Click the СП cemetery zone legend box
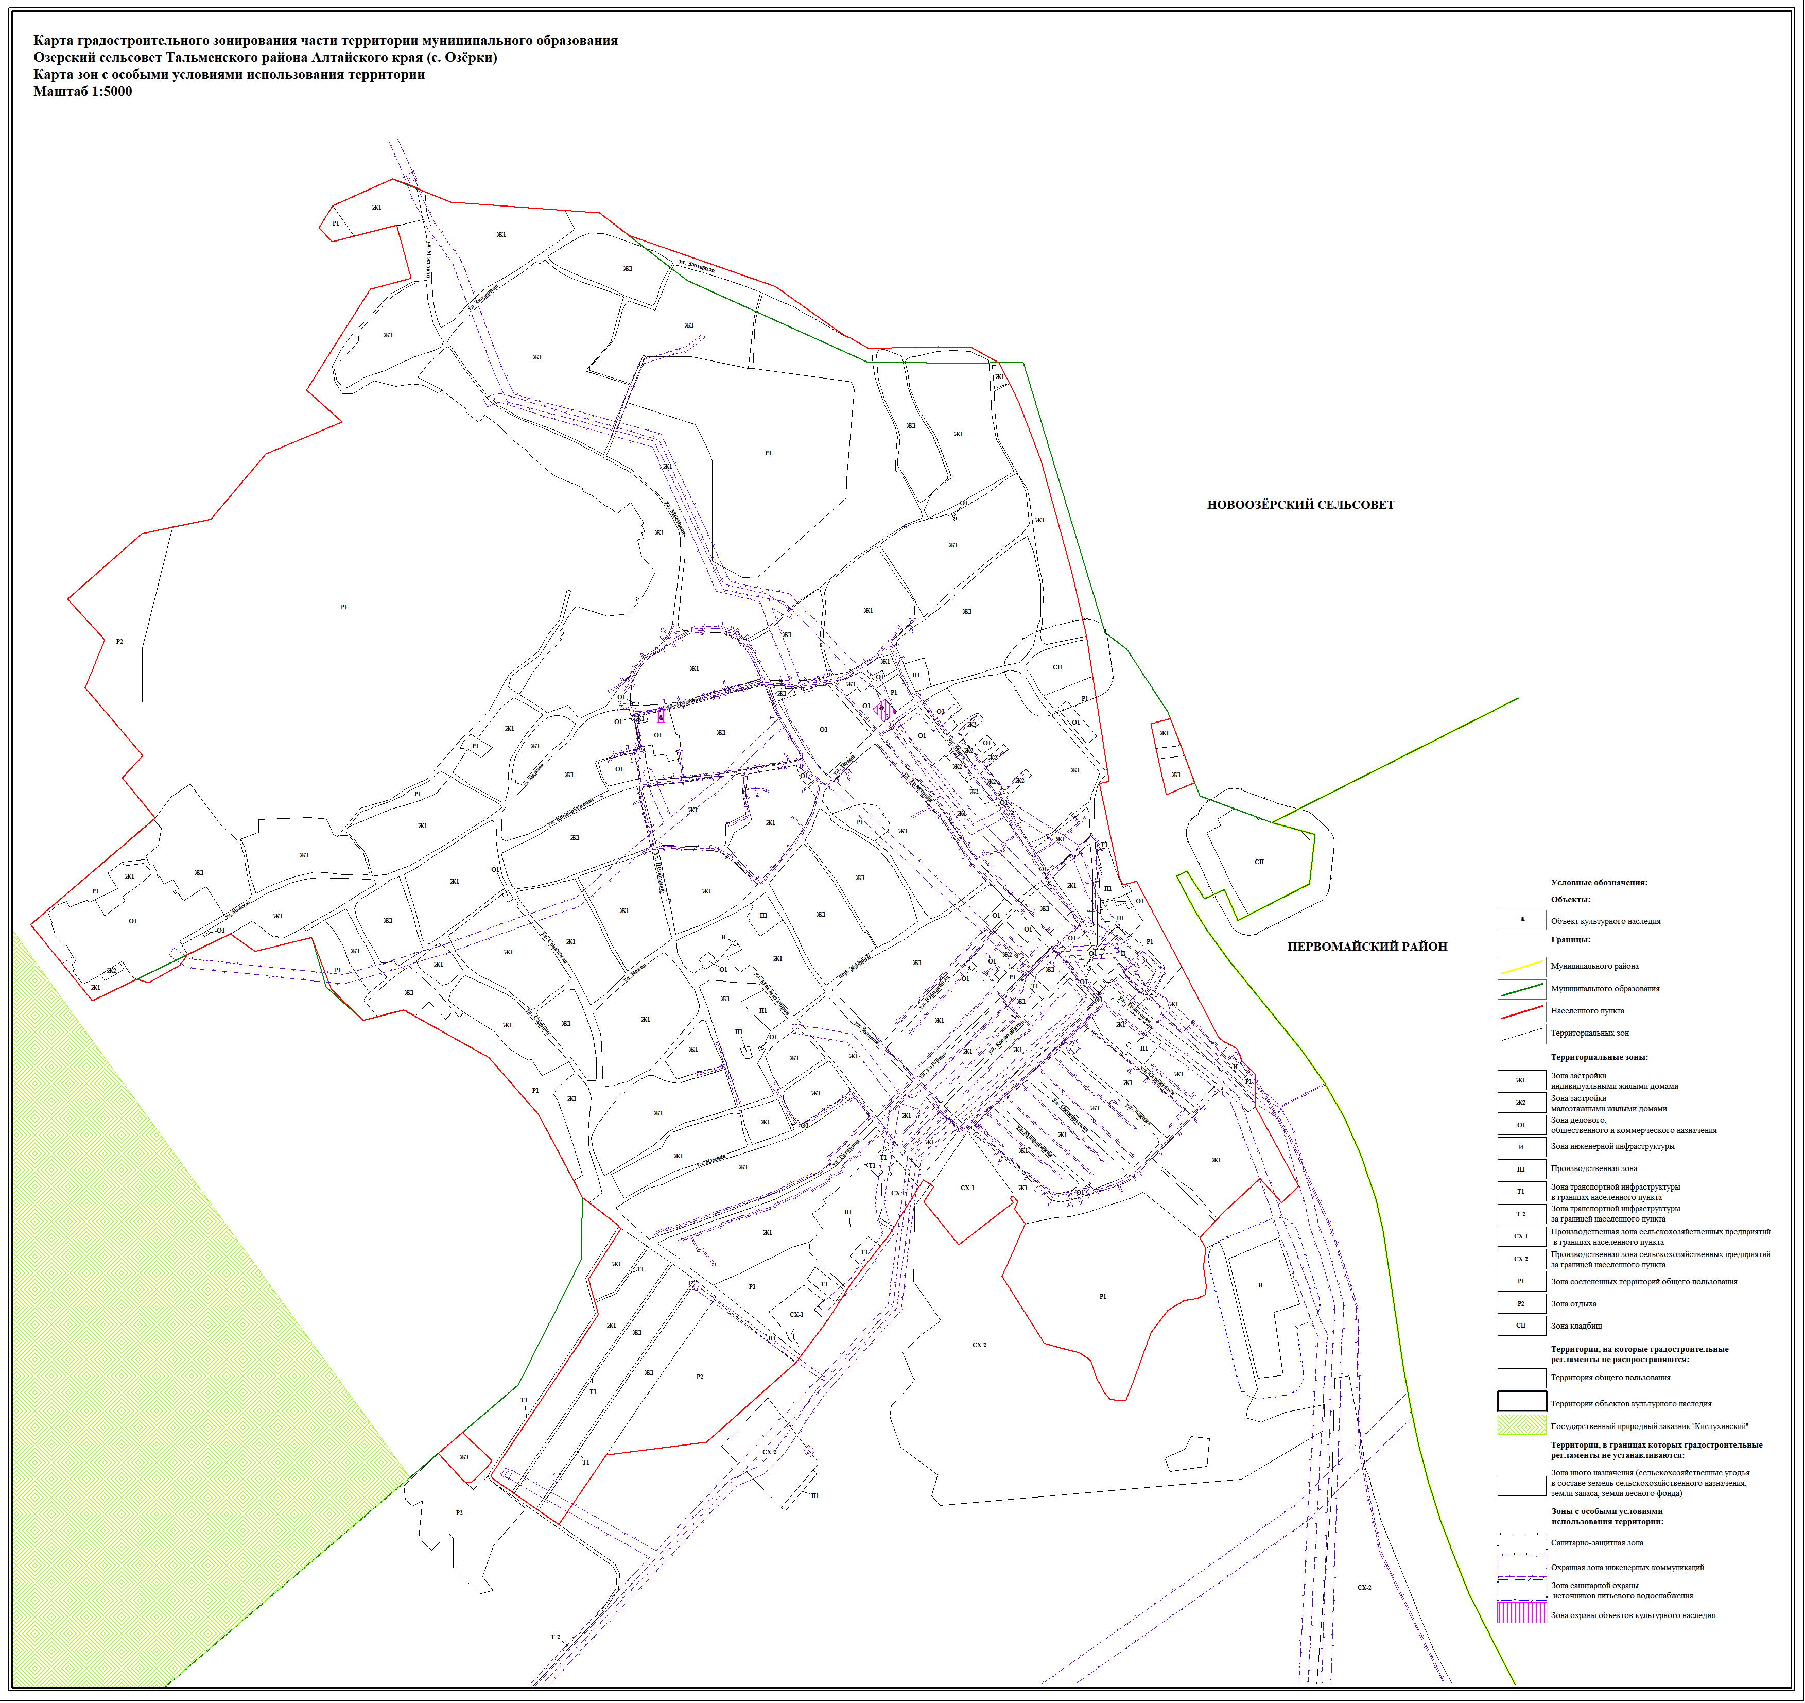1805x1703 pixels. [x=1521, y=1325]
